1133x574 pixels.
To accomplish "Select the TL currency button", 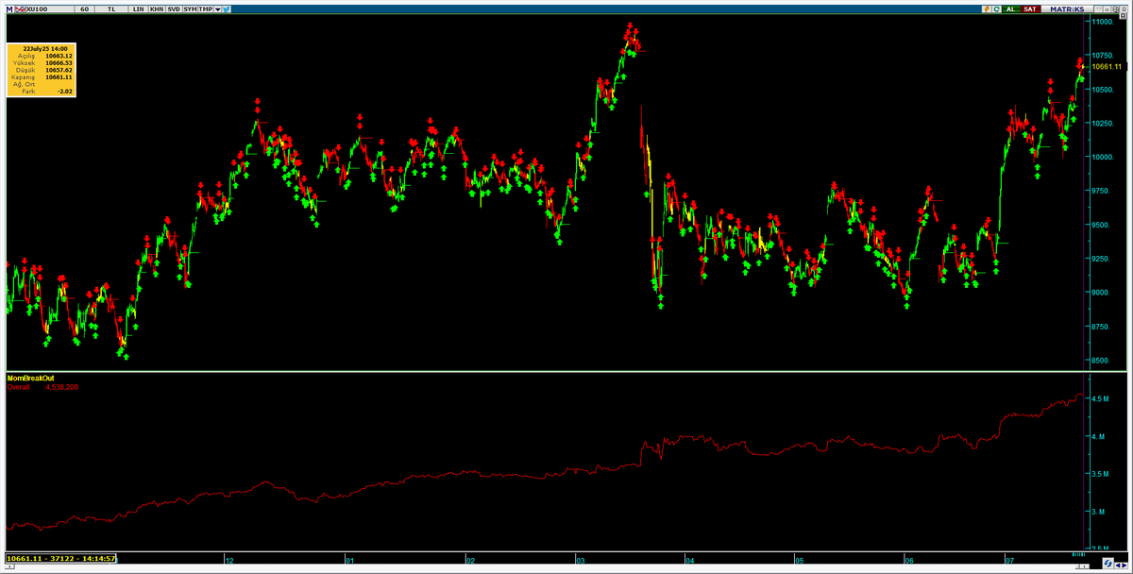I will tap(111, 9).
